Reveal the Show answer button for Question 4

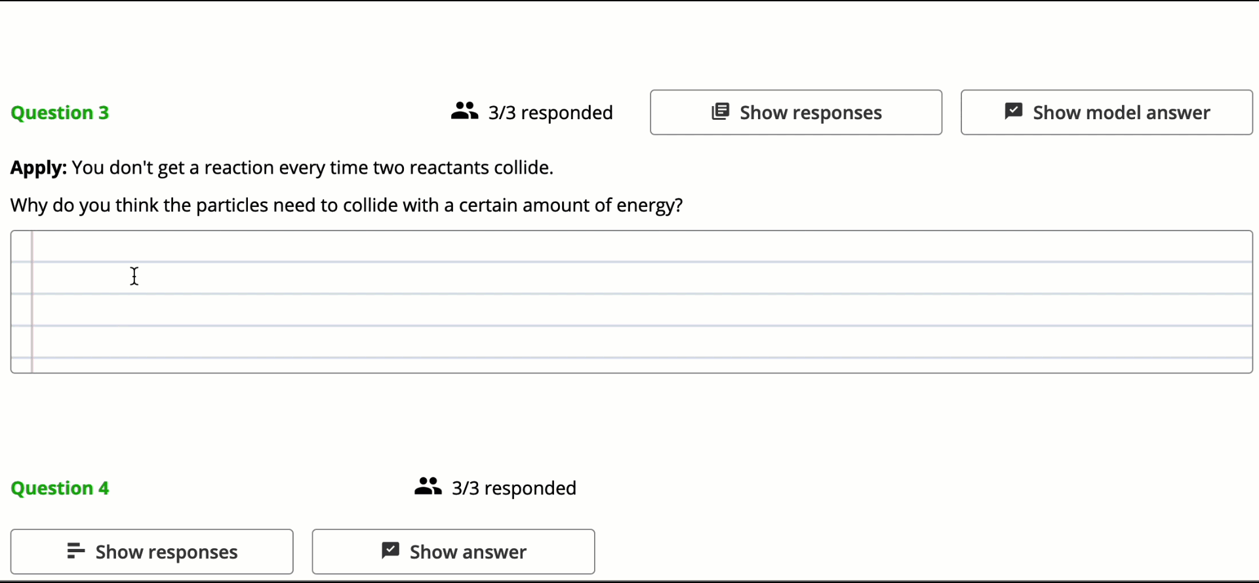[454, 552]
